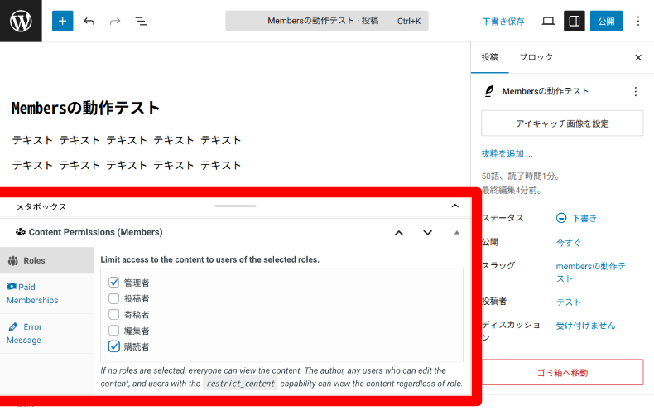Click the post title Membersの動作テスト
Viewport: 654px width, 411px height.
[x=85, y=108]
